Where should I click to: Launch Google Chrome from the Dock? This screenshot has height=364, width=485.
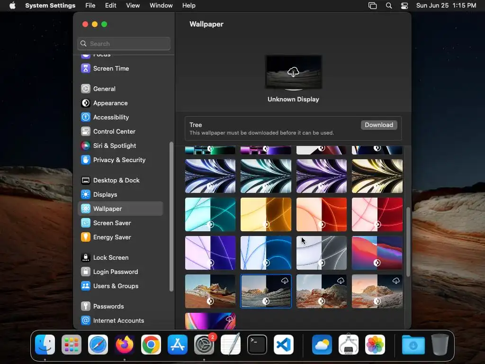click(x=151, y=345)
